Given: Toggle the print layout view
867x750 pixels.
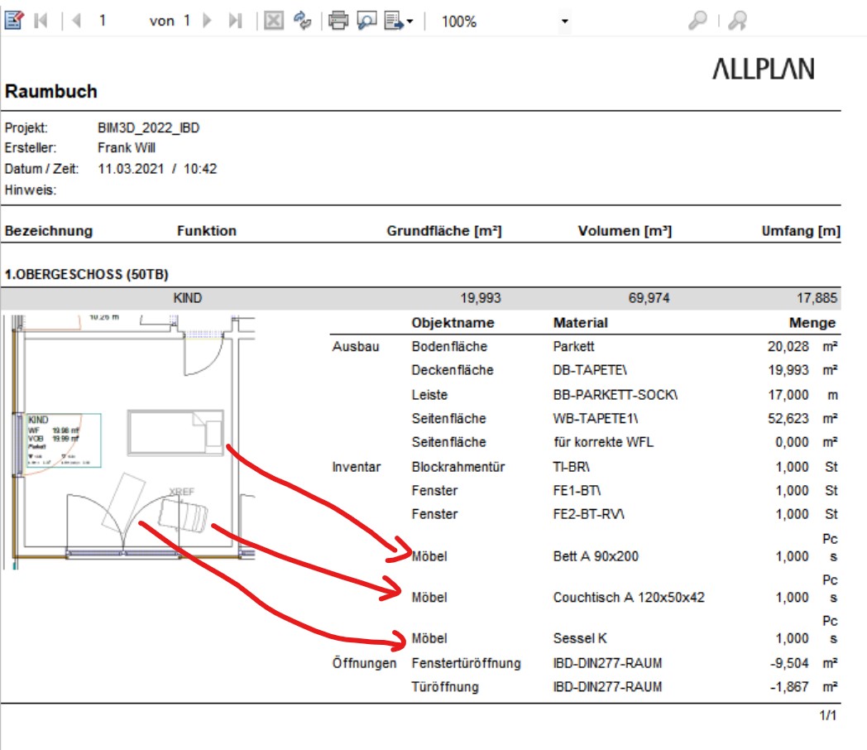Looking at the screenshot, I should tap(366, 21).
